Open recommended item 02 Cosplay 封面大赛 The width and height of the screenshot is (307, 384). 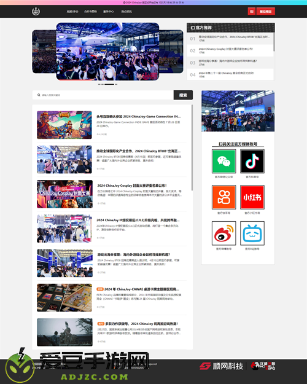tap(230, 50)
